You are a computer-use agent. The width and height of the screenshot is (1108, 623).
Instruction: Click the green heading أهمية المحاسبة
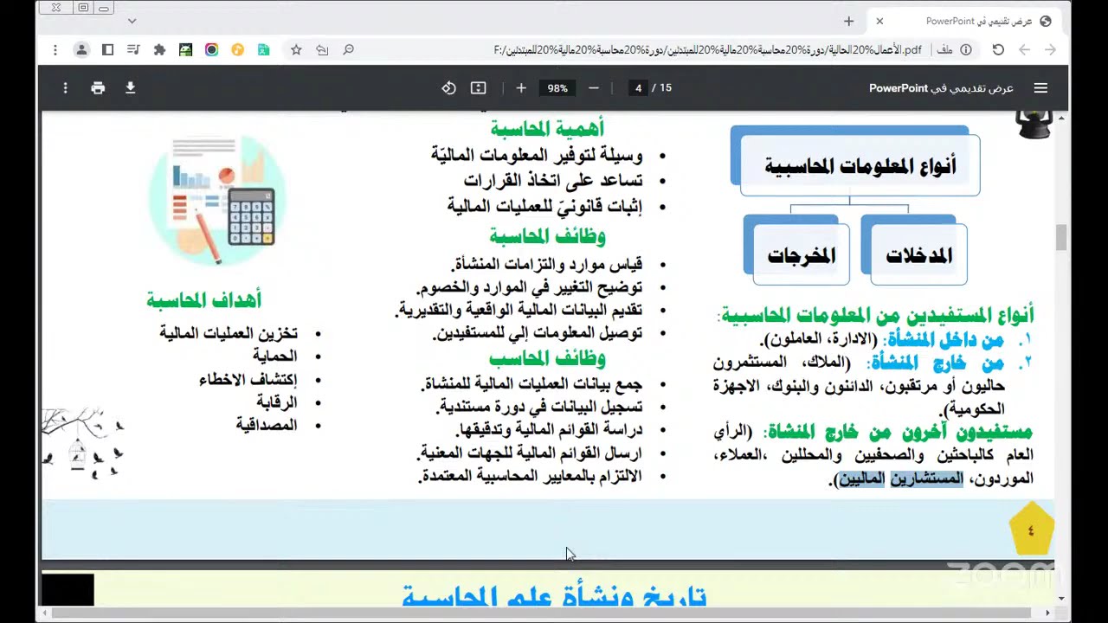[546, 129]
